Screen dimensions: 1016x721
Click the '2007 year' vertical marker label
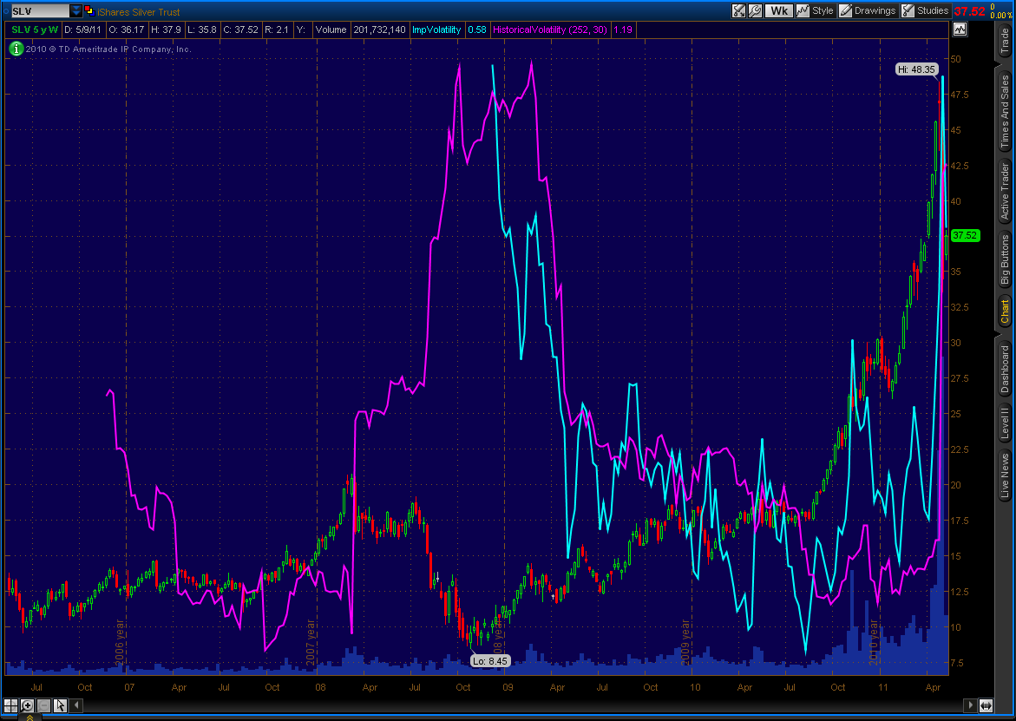311,642
